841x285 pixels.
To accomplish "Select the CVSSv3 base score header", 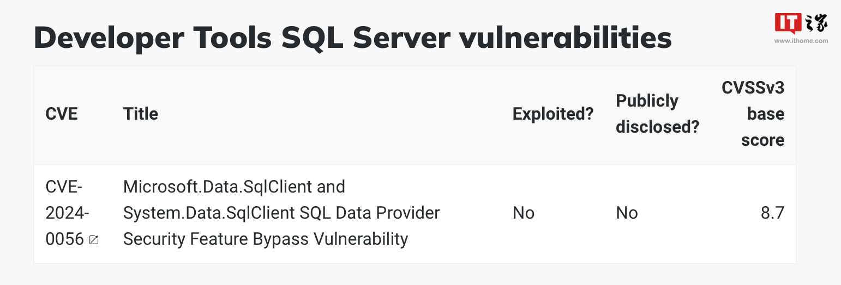I will pyautogui.click(x=753, y=114).
